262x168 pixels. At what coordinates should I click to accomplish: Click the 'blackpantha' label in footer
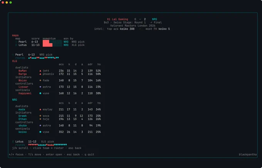[x=248, y=154]
